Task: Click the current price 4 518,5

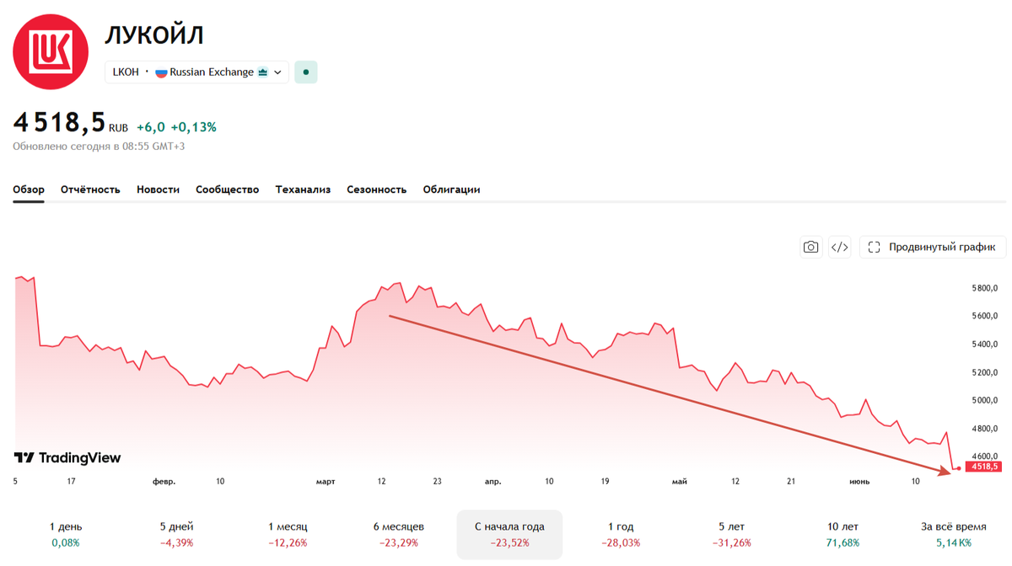Action: tap(59, 123)
